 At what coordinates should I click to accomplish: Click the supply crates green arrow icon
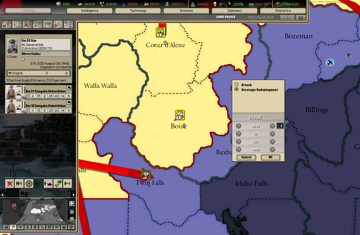point(58,183)
